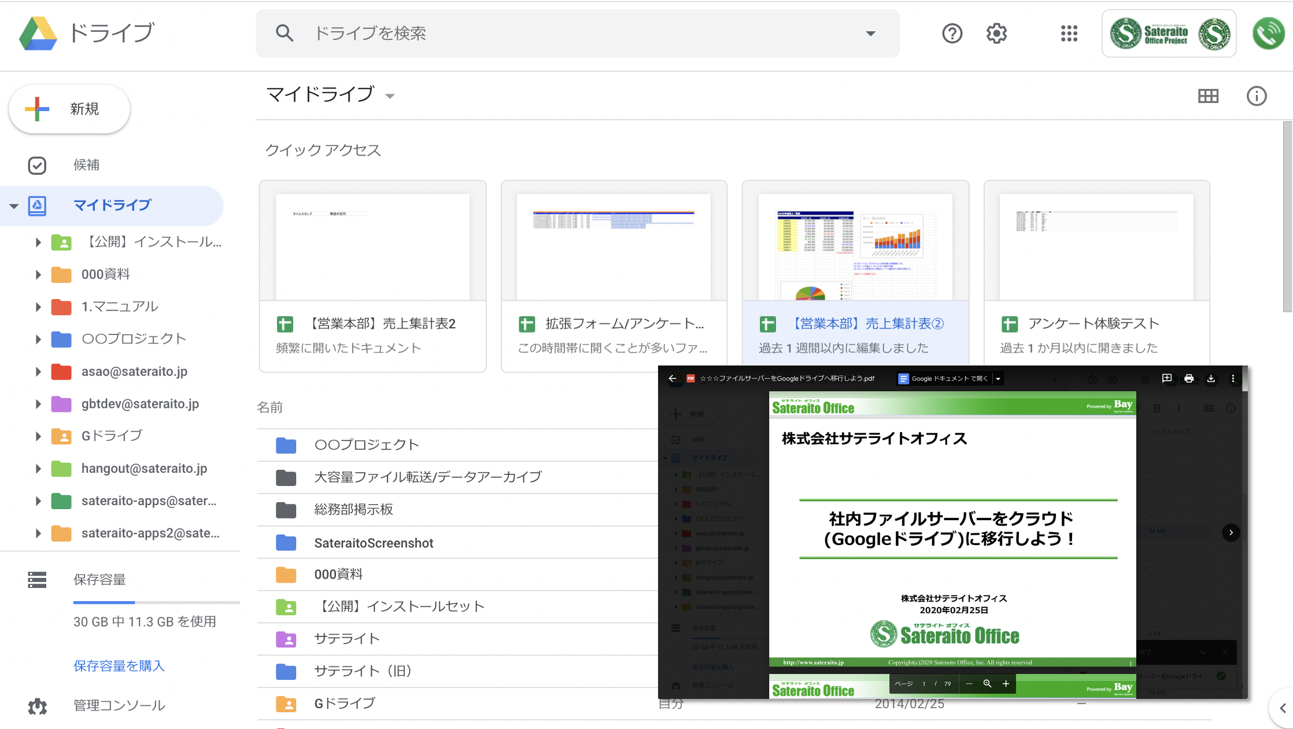The height and width of the screenshot is (729, 1293).
Task: Expand hangout@sateraito.jp folder in sidebar
Action: tap(38, 469)
